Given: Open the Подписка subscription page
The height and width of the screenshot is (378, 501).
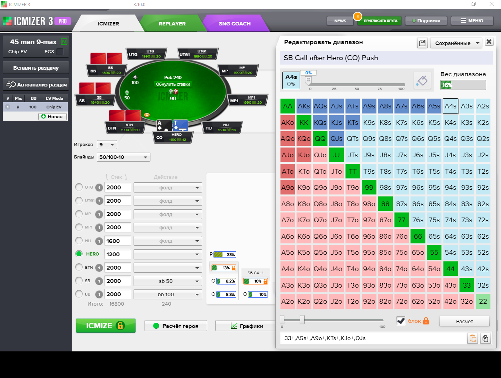Looking at the screenshot, I should (426, 21).
